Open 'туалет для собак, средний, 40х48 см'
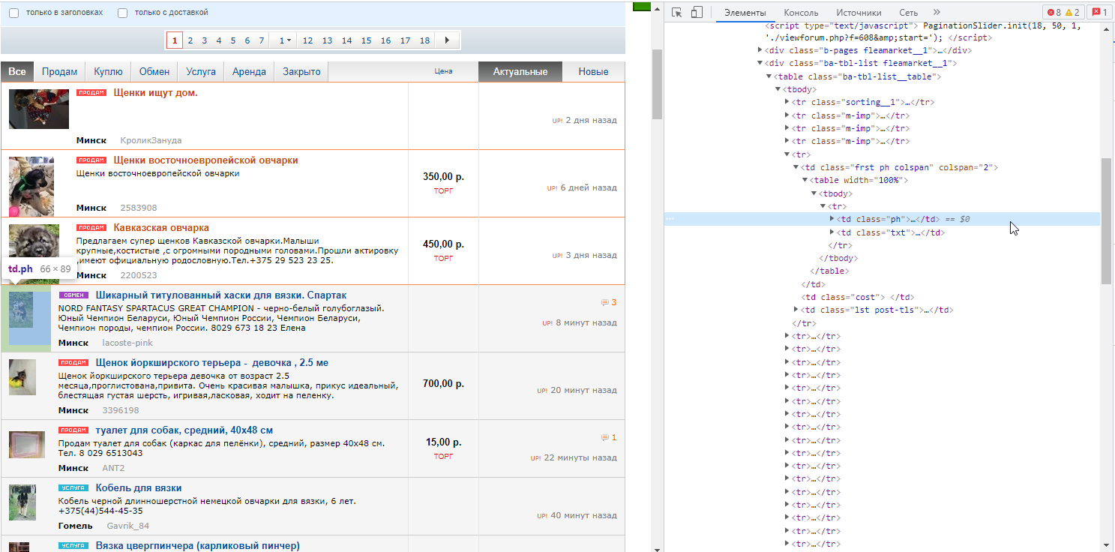This screenshot has height=552, width=1115. [x=184, y=430]
